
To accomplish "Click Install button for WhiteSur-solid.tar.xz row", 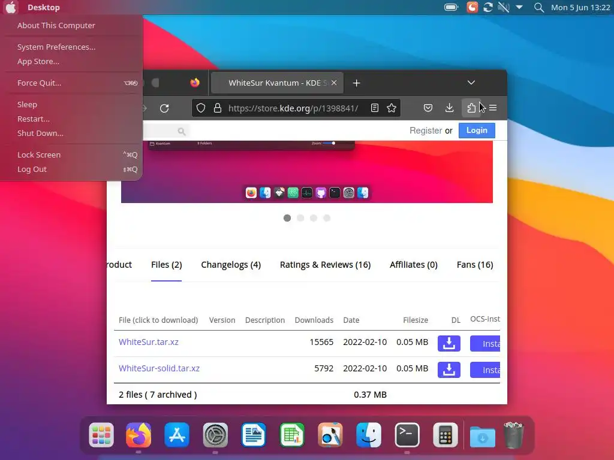I will 485,370.
